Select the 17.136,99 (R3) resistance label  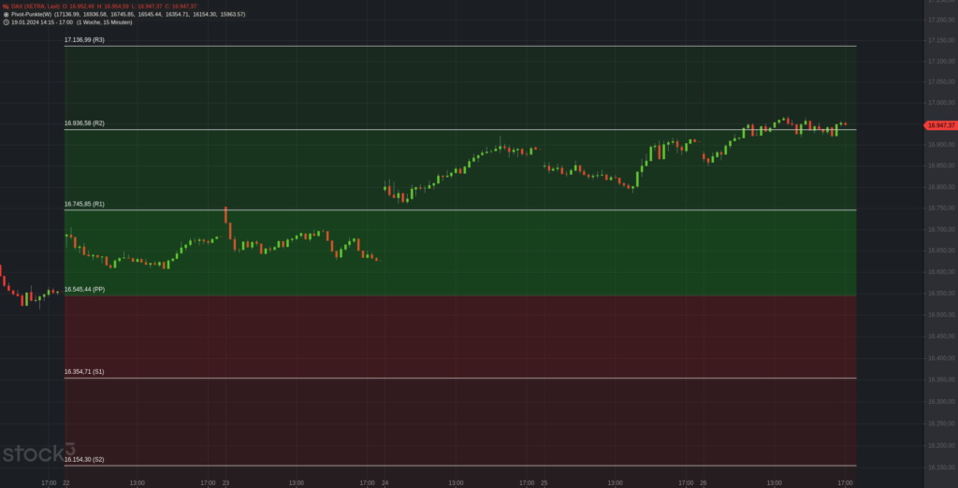pyautogui.click(x=84, y=41)
